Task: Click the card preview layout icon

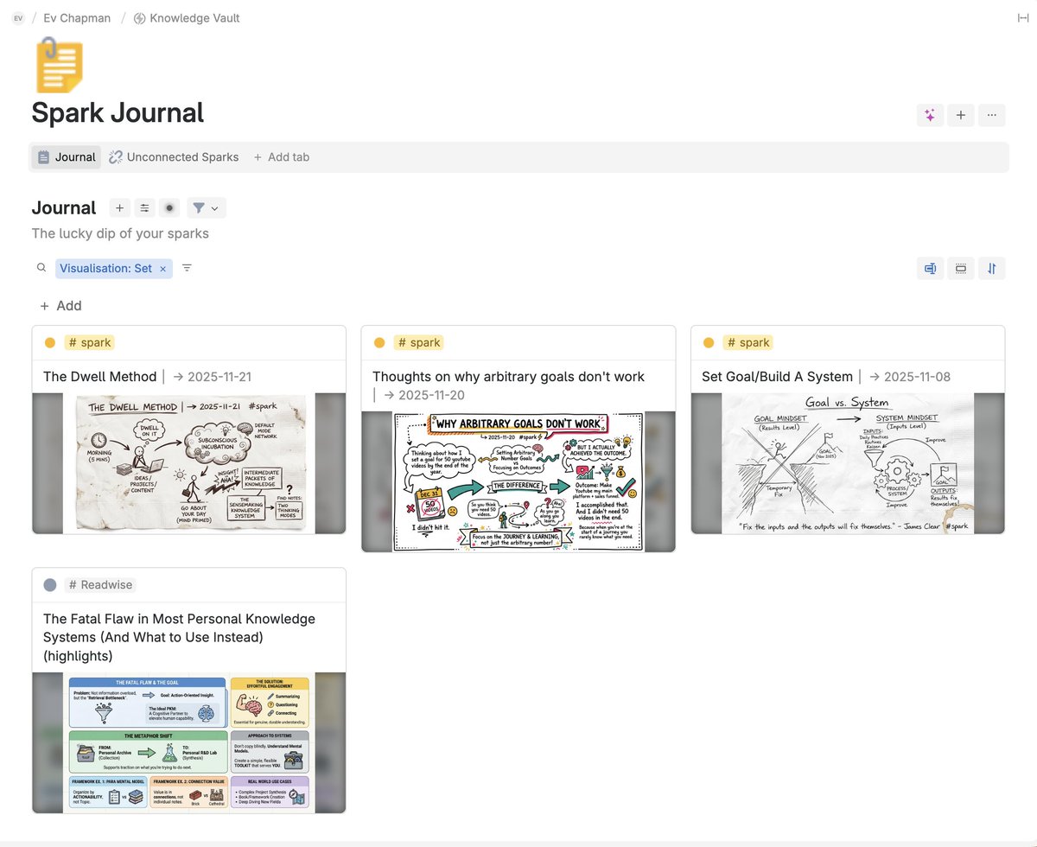Action: click(930, 268)
